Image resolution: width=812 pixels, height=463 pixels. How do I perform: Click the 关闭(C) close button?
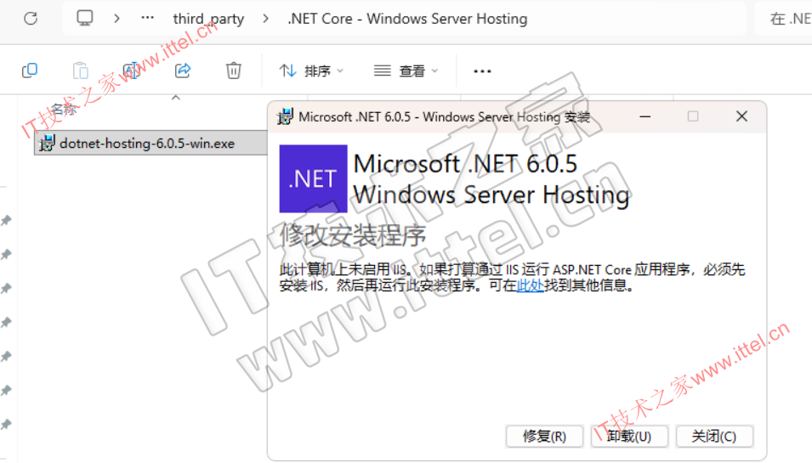pos(714,437)
